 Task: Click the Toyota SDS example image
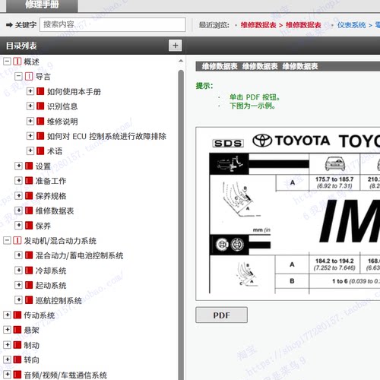coord(288,214)
